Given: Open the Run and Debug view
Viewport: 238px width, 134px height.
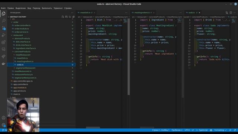Looking at the screenshot, I should 3,35.
